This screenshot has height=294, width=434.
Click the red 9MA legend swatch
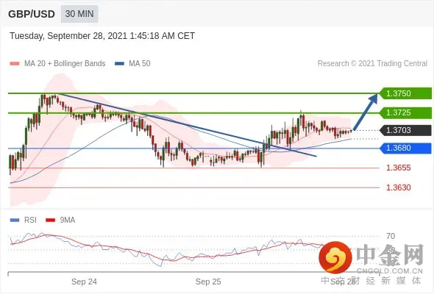pyautogui.click(x=50, y=220)
